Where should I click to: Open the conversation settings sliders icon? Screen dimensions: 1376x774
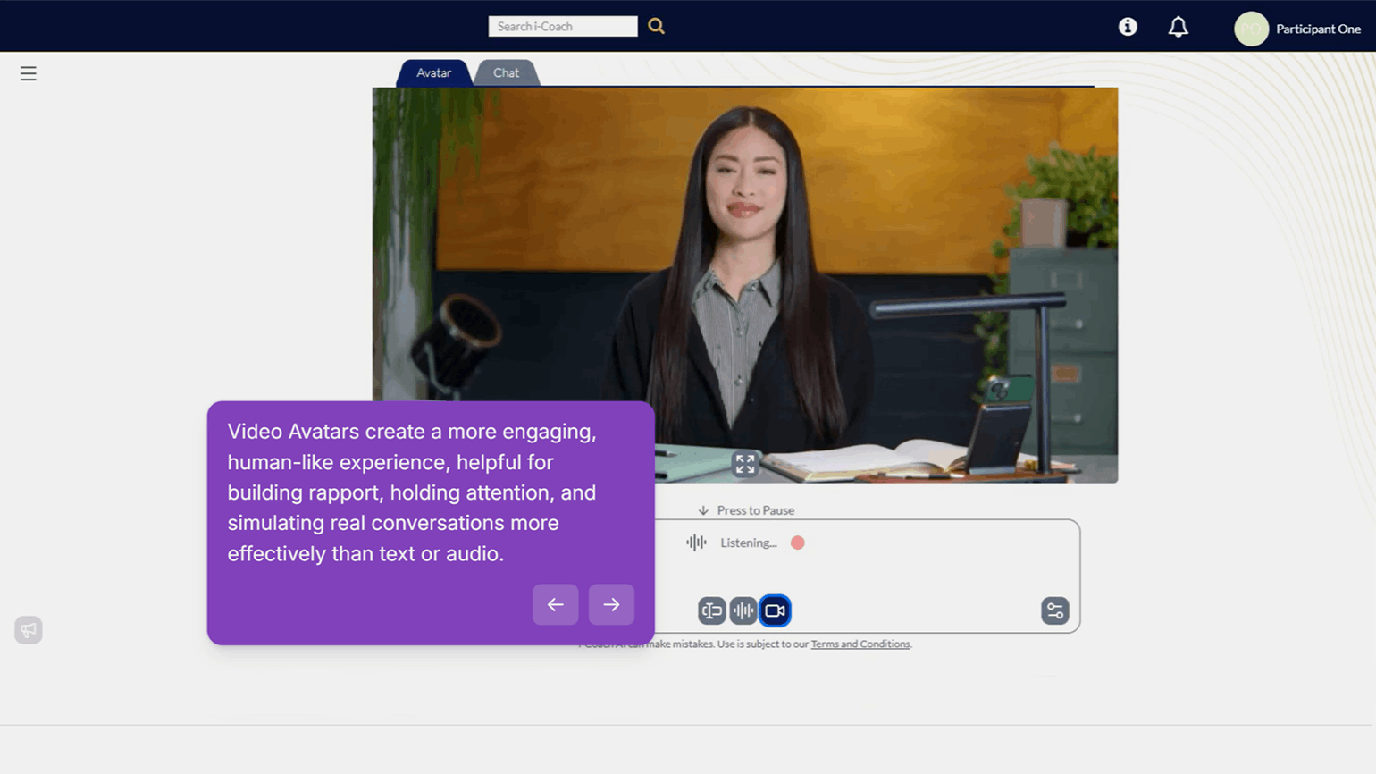point(1054,610)
